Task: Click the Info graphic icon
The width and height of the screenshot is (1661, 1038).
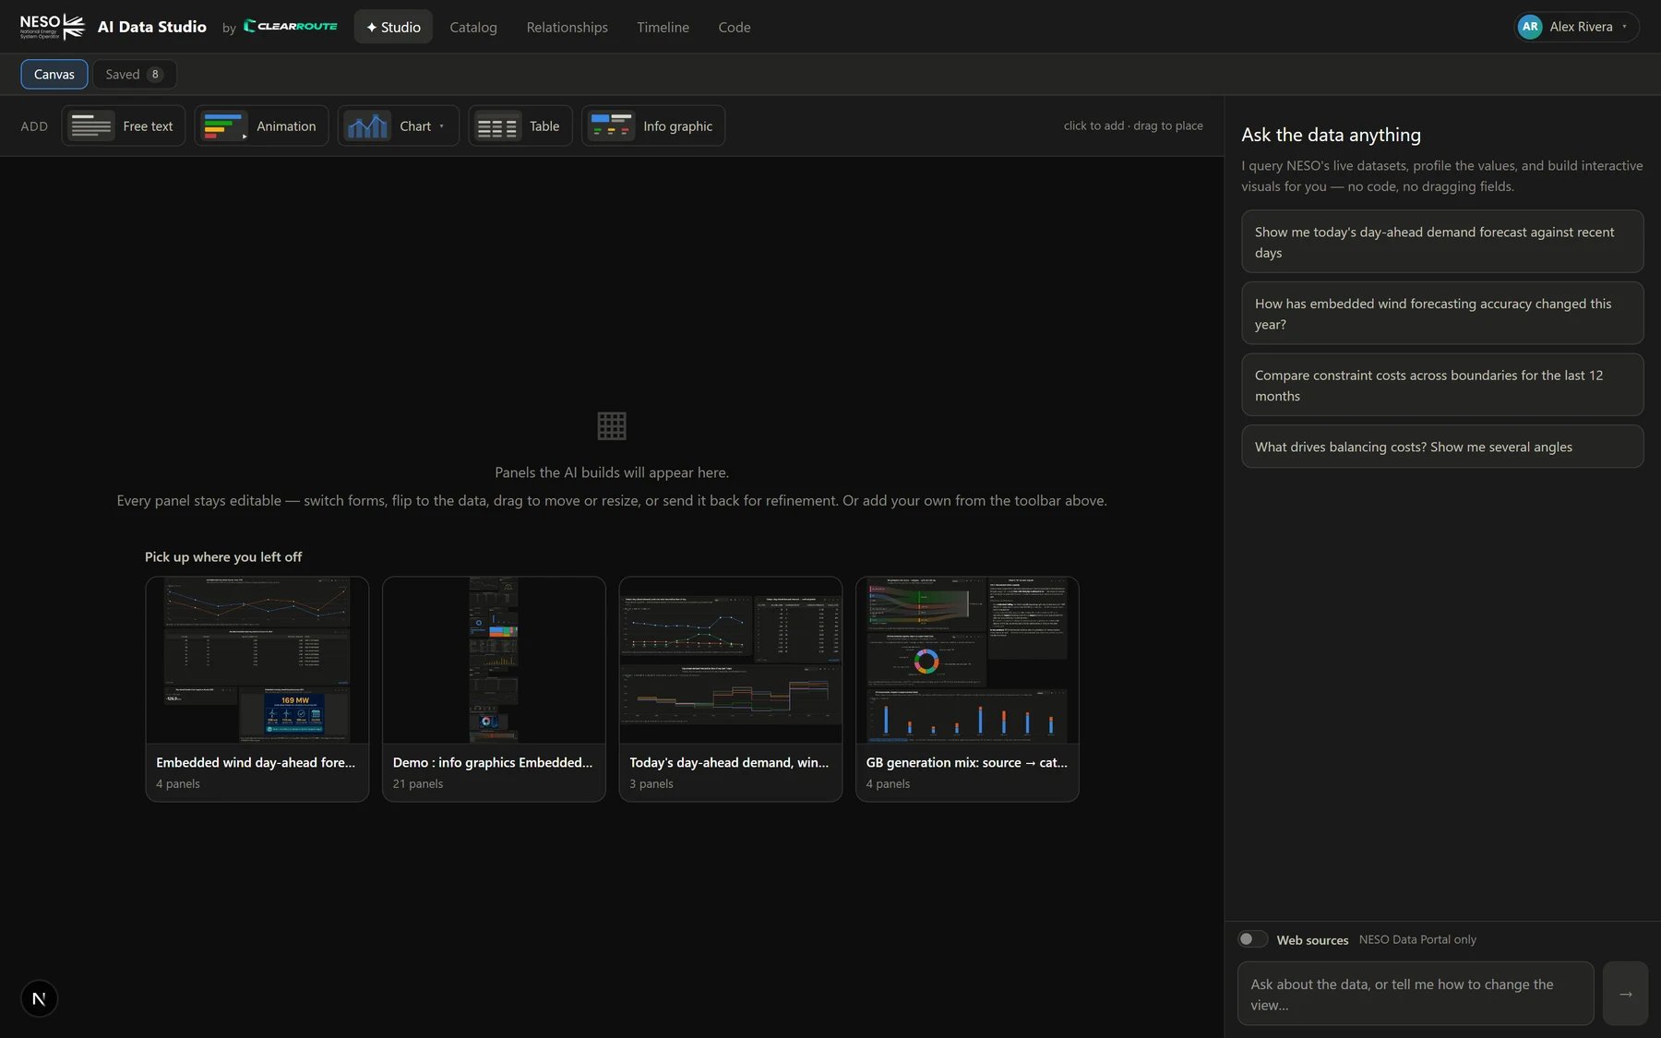Action: [611, 125]
